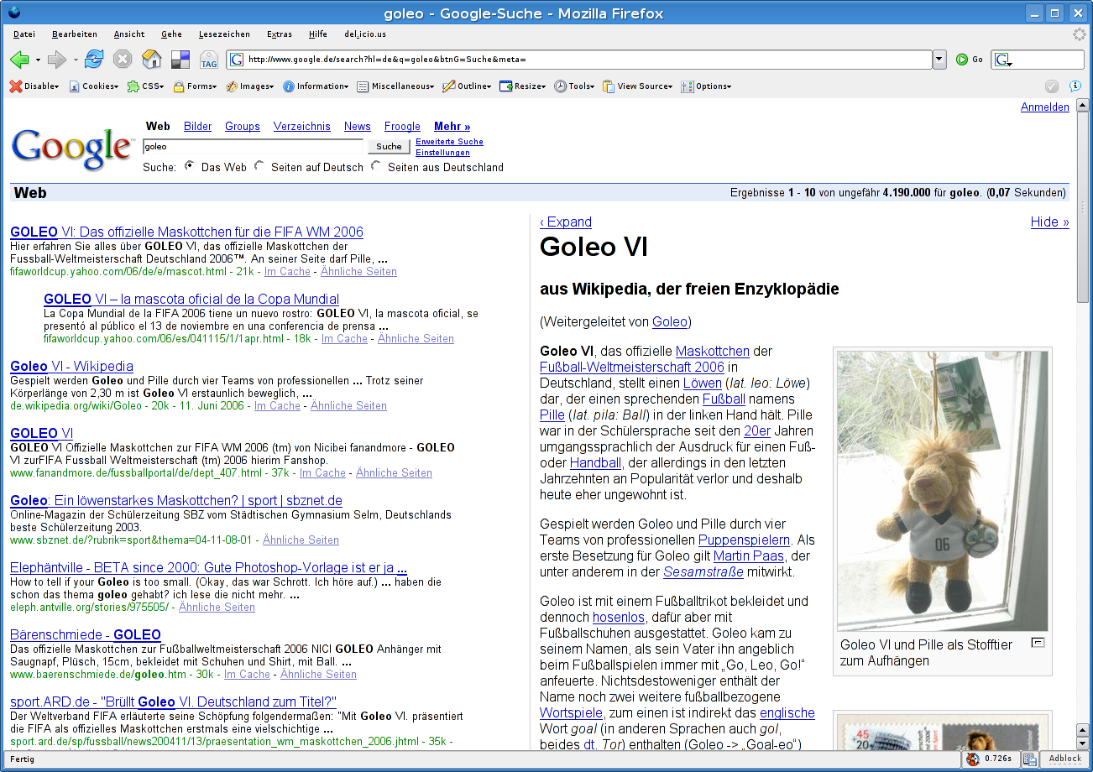Switch to the Froogle search tab
Screen dimensions: 1093x772
[x=402, y=127]
